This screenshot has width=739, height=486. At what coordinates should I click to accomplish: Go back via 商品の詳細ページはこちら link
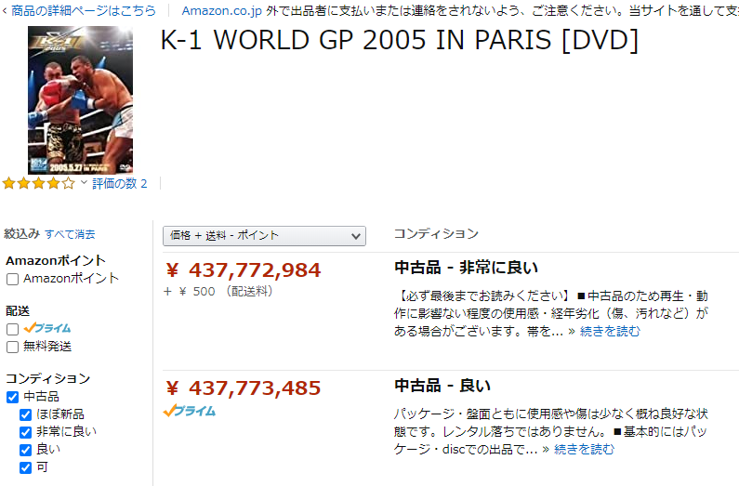tap(83, 11)
